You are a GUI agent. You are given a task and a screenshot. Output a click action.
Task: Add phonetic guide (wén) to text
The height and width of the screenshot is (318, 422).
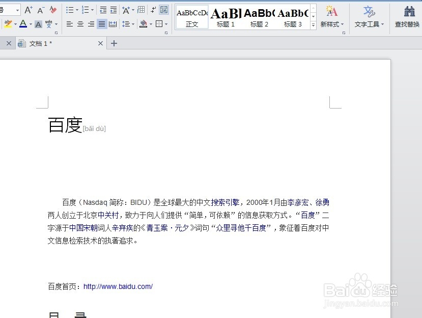[49, 24]
